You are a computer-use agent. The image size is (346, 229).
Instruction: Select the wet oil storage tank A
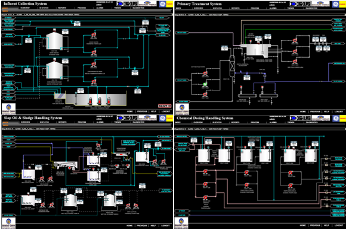click(x=70, y=200)
